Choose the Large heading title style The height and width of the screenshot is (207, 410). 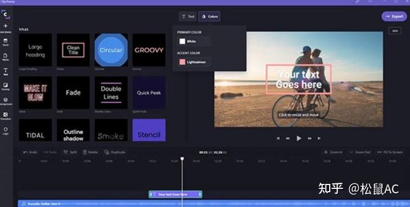35,50
